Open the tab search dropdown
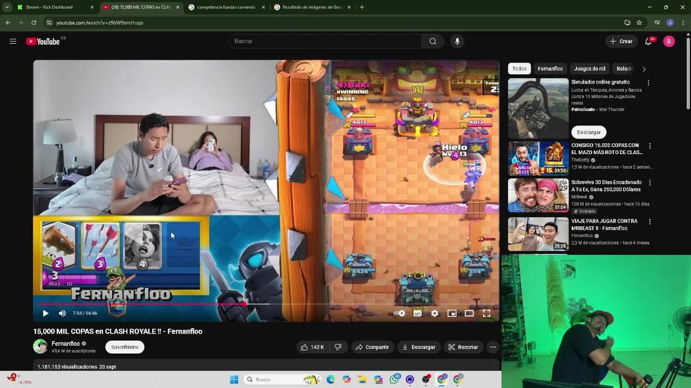The width and height of the screenshot is (691, 388). (6, 7)
